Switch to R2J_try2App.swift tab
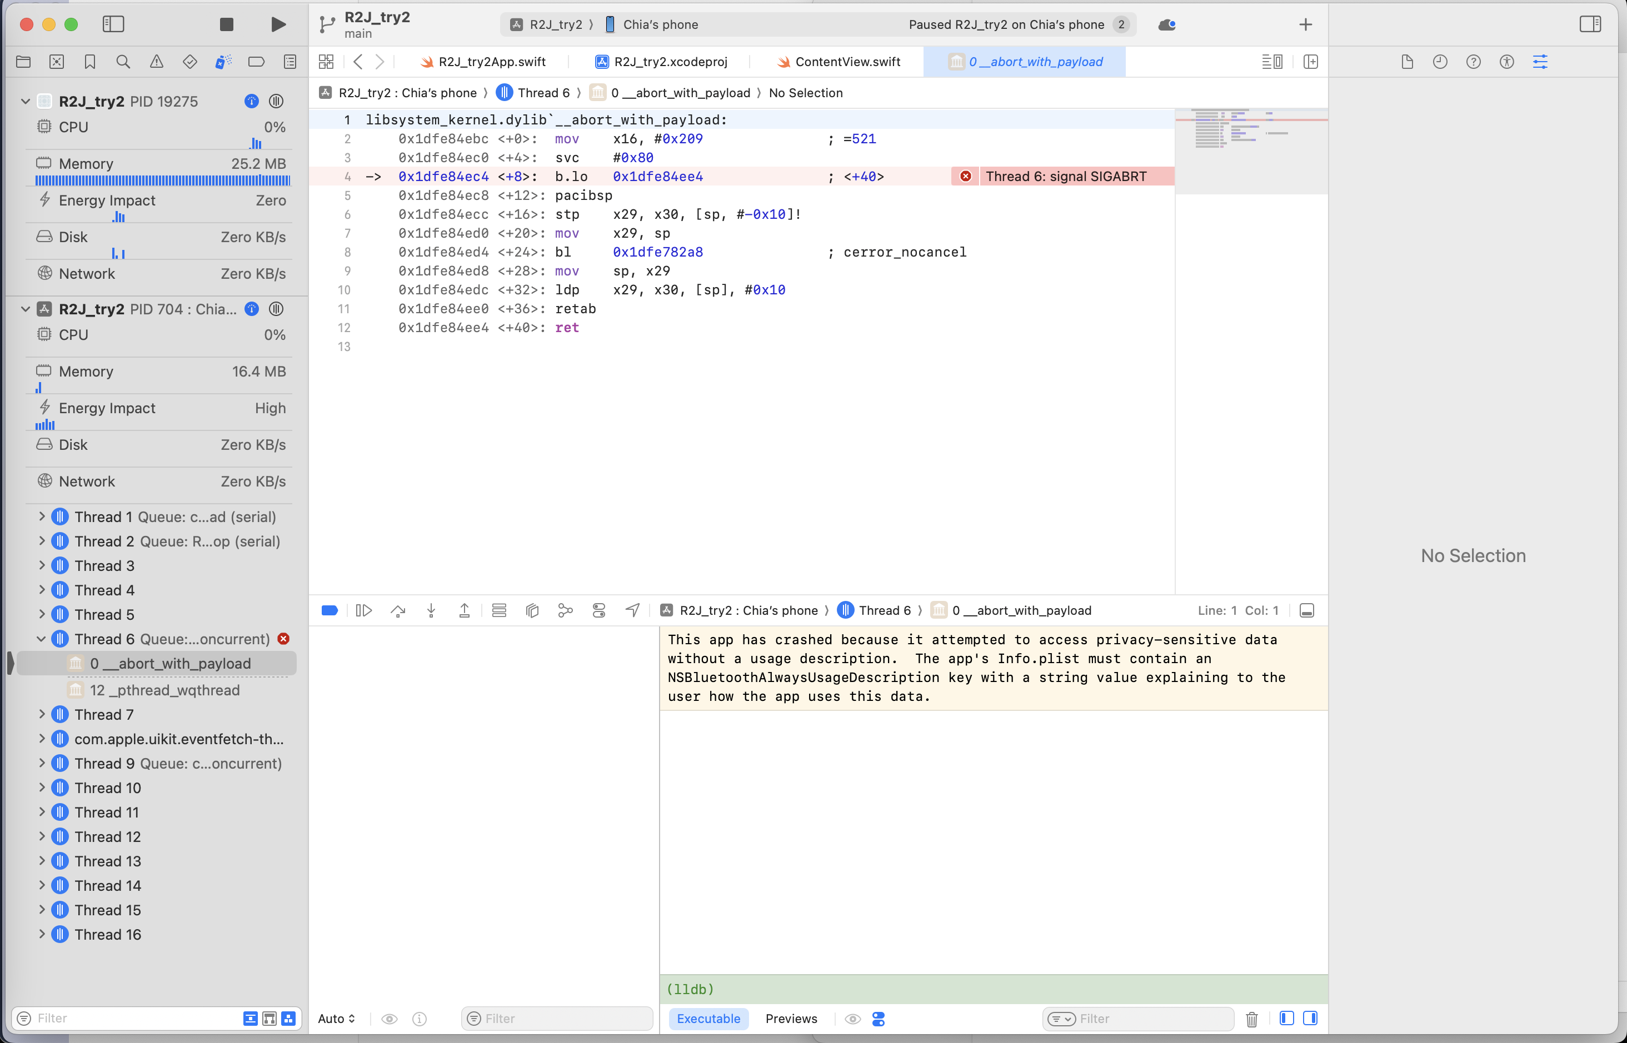This screenshot has width=1627, height=1043. pos(482,62)
